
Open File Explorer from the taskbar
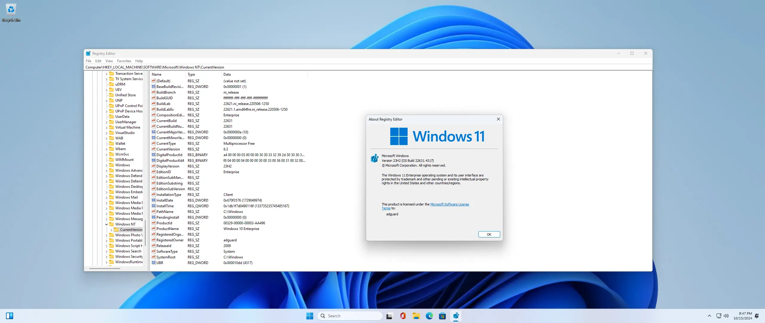coord(416,316)
